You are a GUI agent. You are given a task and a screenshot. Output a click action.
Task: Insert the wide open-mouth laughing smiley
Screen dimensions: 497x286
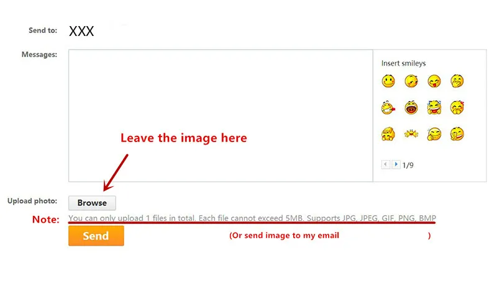click(x=411, y=107)
